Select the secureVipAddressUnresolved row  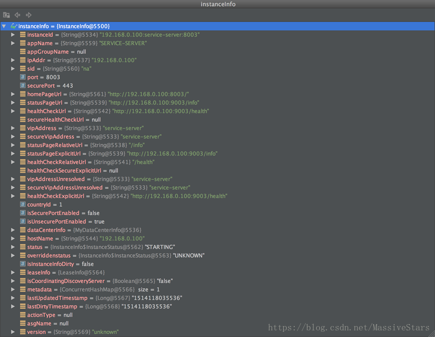pos(218,187)
